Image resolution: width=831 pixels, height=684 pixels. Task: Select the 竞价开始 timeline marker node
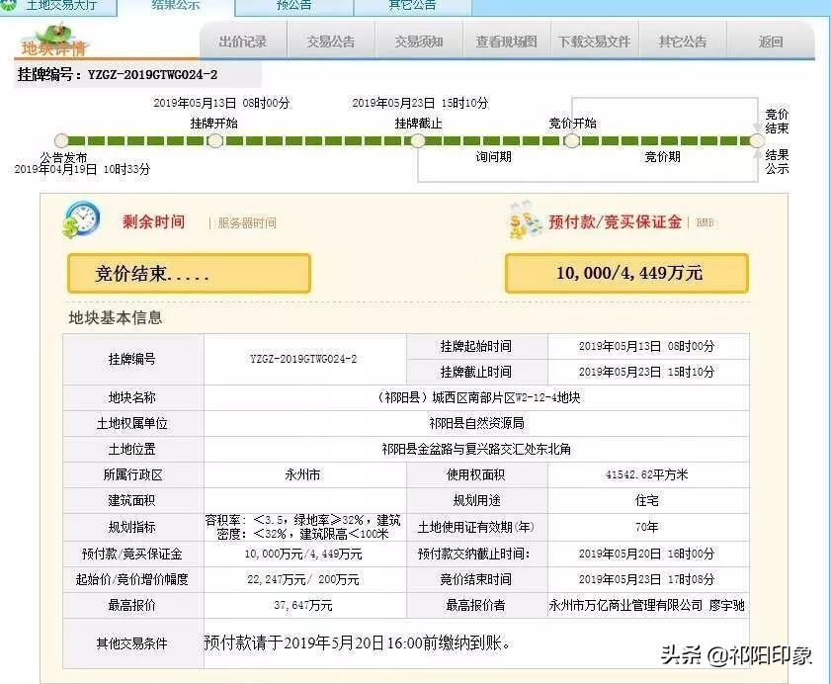pos(570,141)
